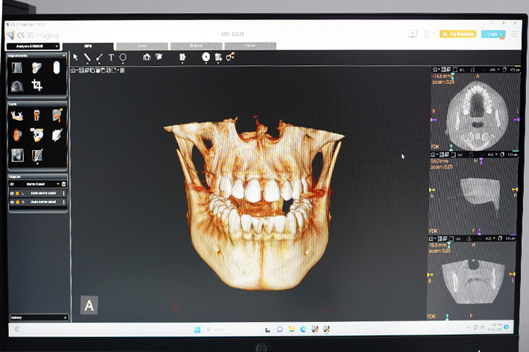The height and width of the screenshot is (352, 529).
Task: Choose the circle drawing tool
Action: [x=123, y=58]
